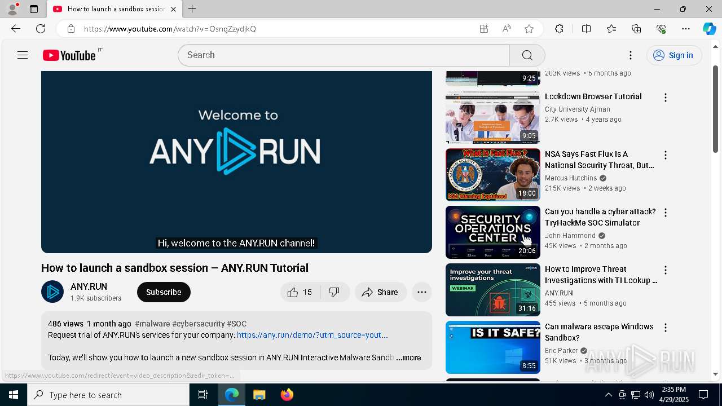Click City University Ajman channel name
Viewport: 722px width, 406px height.
(x=577, y=109)
